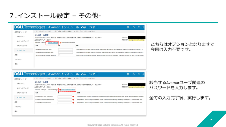Click the 'Current Avamar root password' row label
This screenshot has width=226, height=127.
click(45, 100)
